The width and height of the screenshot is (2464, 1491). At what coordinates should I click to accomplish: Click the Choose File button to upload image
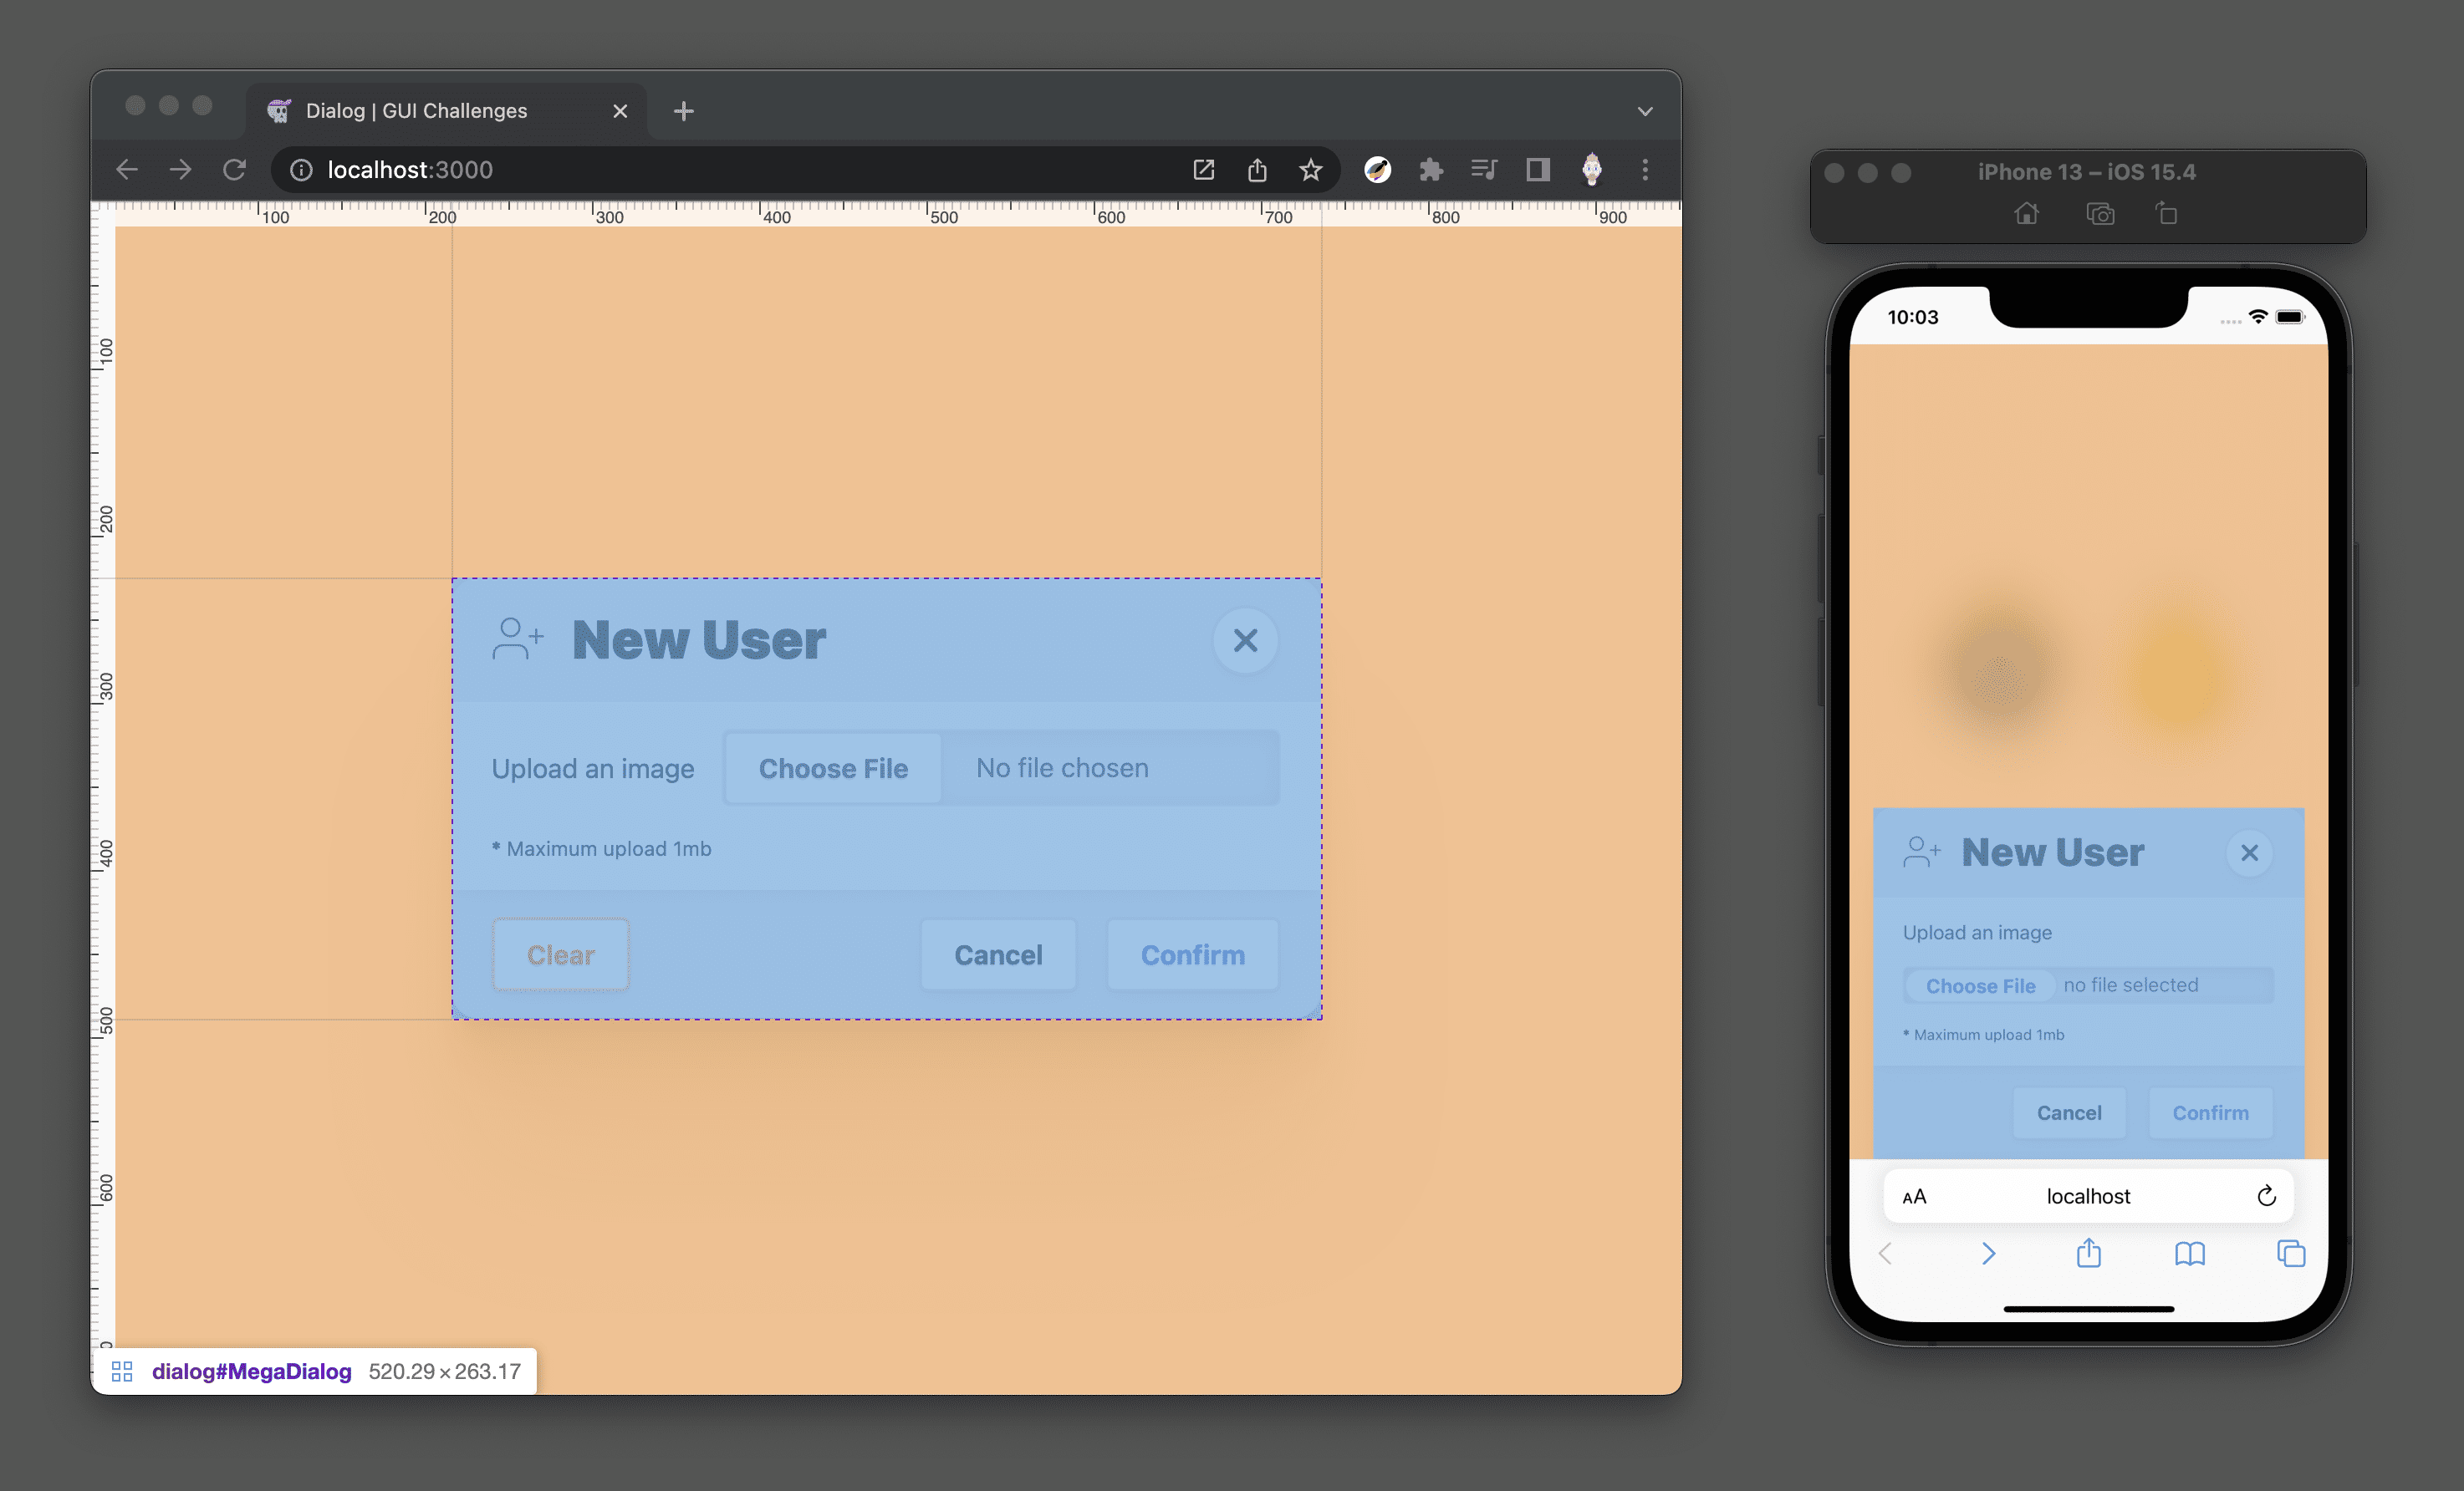click(833, 766)
